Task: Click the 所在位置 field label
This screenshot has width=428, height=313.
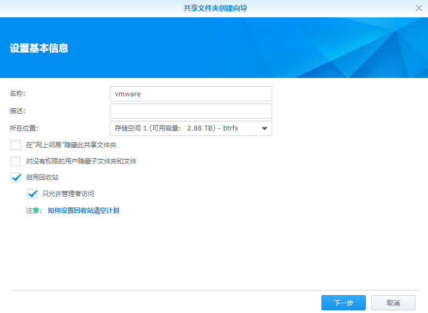Action: [24, 128]
